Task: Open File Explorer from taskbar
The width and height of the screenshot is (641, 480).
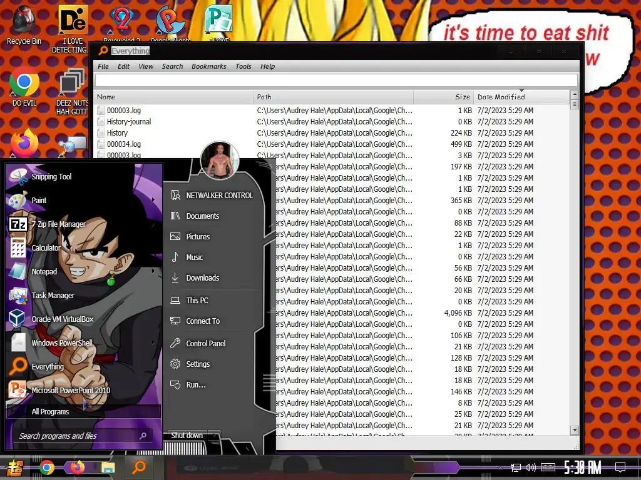Action: tap(108, 467)
